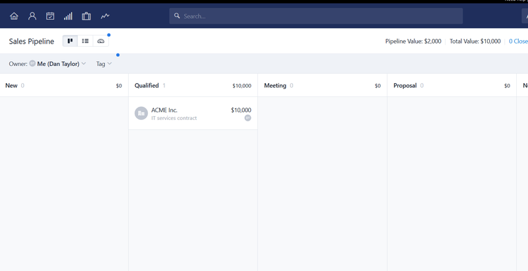Switch to list view
This screenshot has width=528, height=271.
pos(85,41)
